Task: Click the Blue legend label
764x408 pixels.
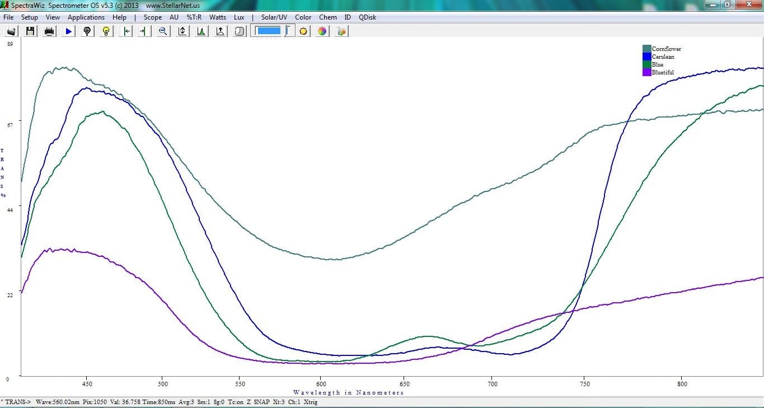Action: point(658,64)
